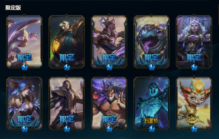Open the purple-gold armored warrior skin card
Screen dimensions: 219x139
pyautogui.click(x=109, y=42)
